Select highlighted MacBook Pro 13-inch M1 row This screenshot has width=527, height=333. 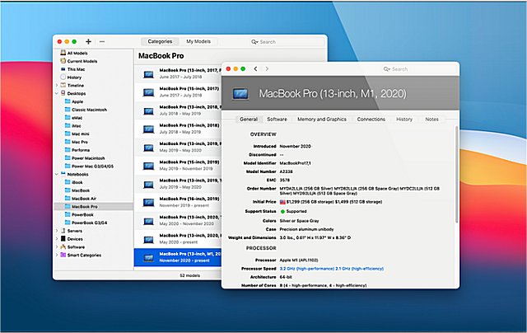(178, 257)
